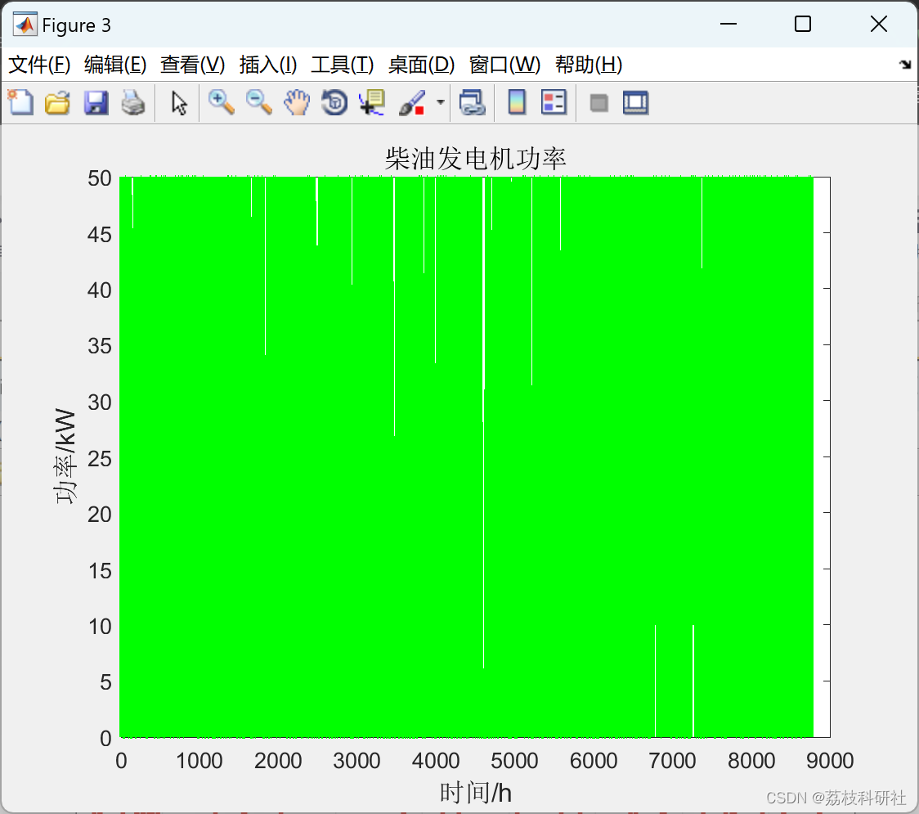This screenshot has height=814, width=919.
Task: Select the Data Cursor tool
Action: 371,102
